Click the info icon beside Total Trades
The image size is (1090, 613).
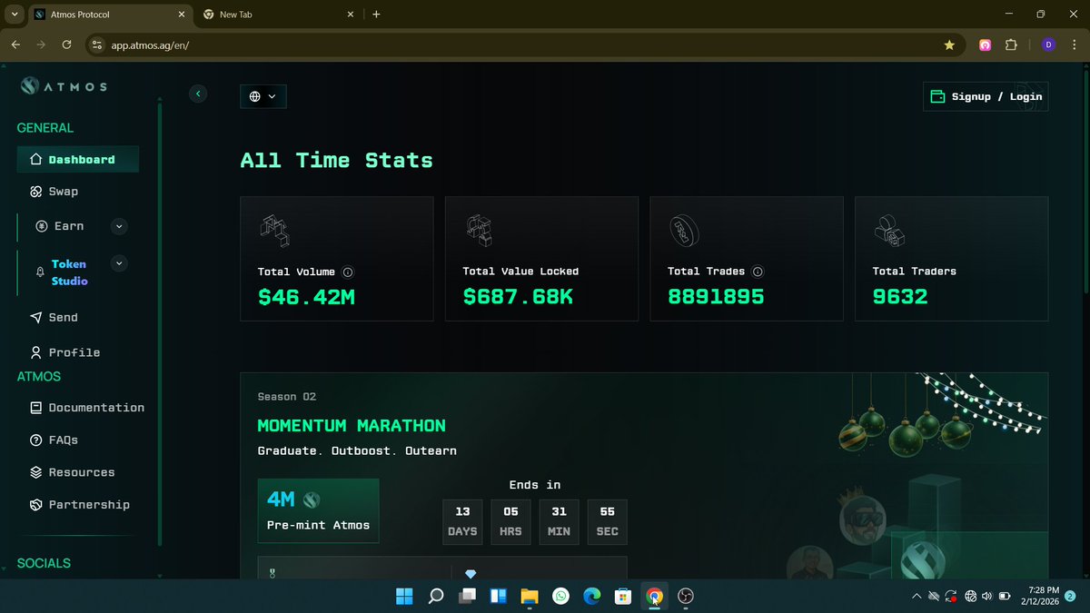758,271
